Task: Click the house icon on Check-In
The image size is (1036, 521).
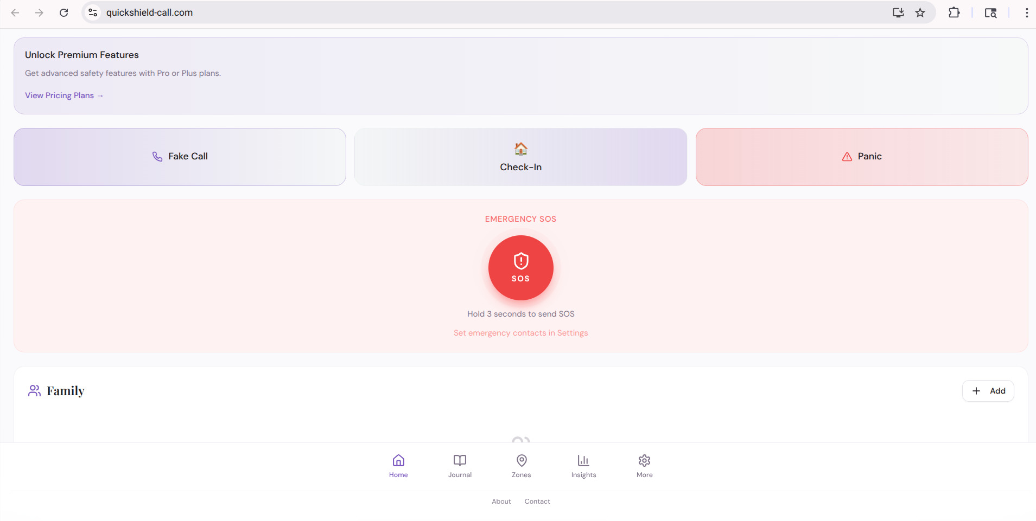Action: [521, 149]
